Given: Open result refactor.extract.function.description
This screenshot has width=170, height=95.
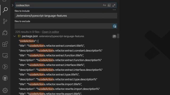Looking at the screenshot, I should point(60,60).
